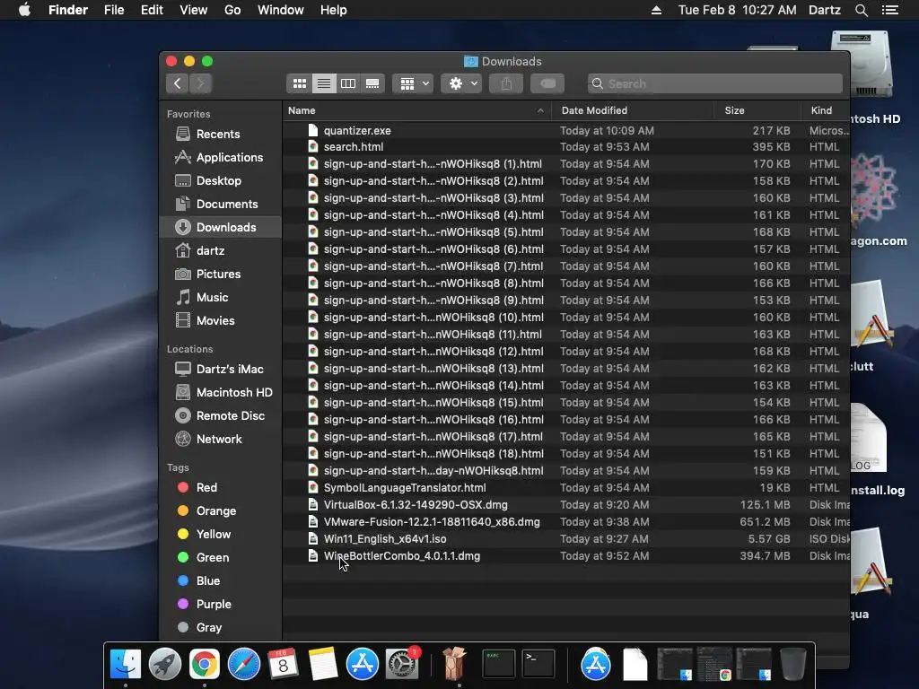Select the VMware-Fusion dmg file
The image size is (919, 689).
(x=566, y=522)
